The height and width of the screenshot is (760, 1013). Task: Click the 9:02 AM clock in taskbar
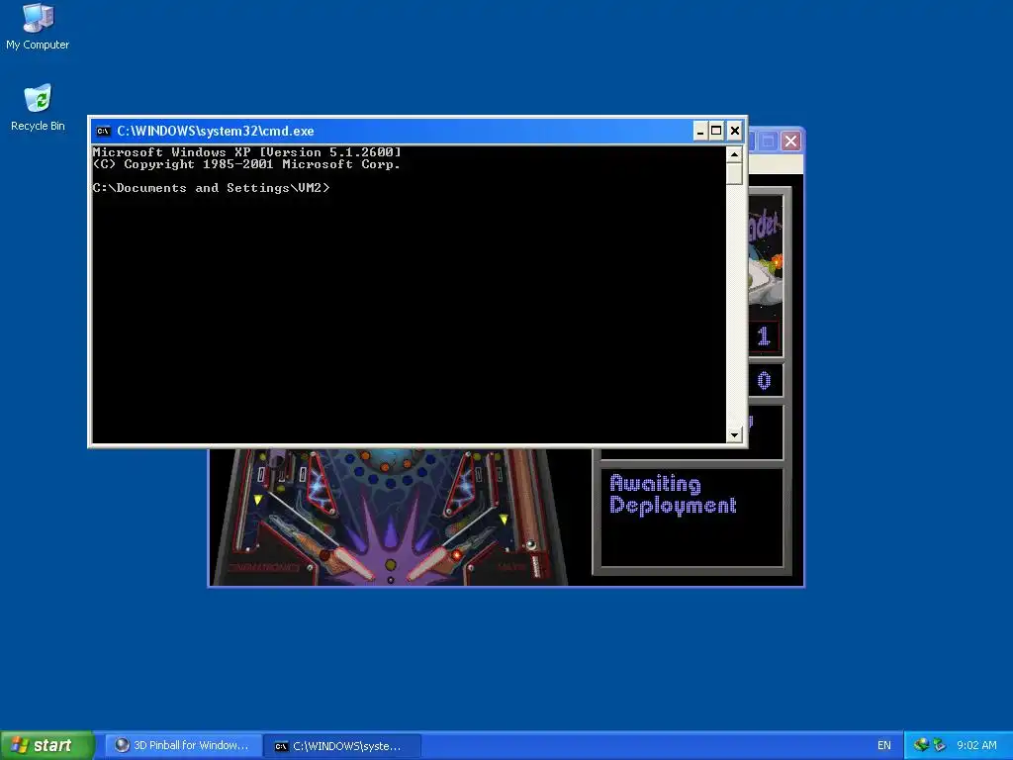pyautogui.click(x=976, y=745)
